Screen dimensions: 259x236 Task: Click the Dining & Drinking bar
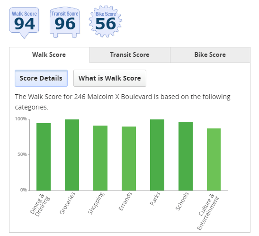44,157
